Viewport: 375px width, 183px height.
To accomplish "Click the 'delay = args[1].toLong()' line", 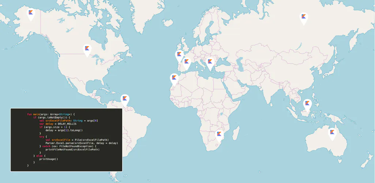I will point(64,130).
